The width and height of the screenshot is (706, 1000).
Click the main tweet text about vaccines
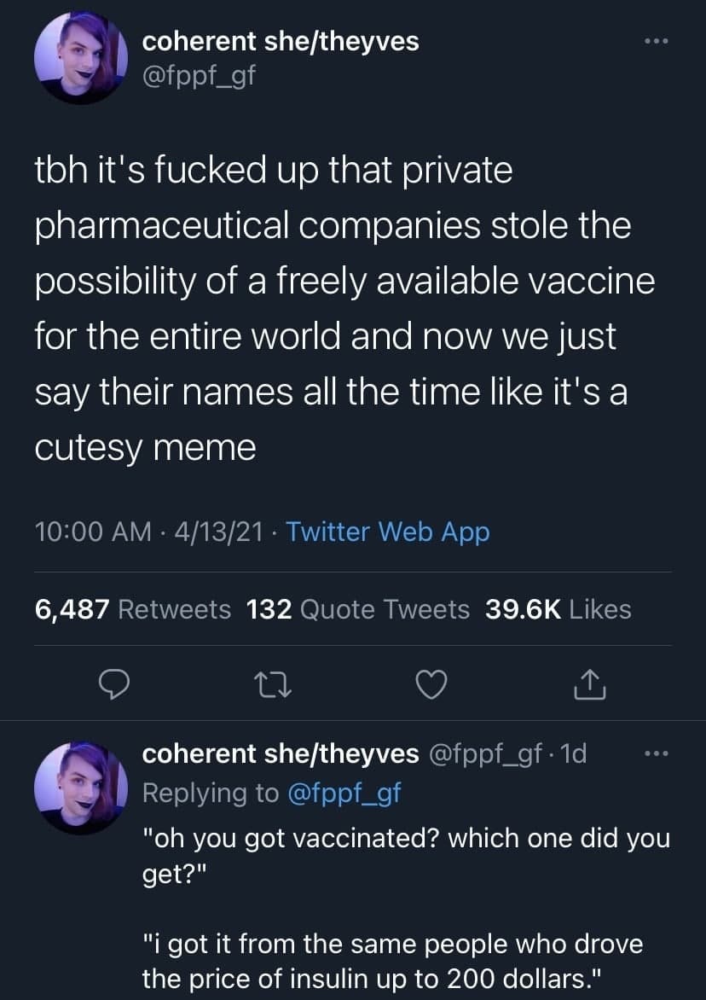341,307
